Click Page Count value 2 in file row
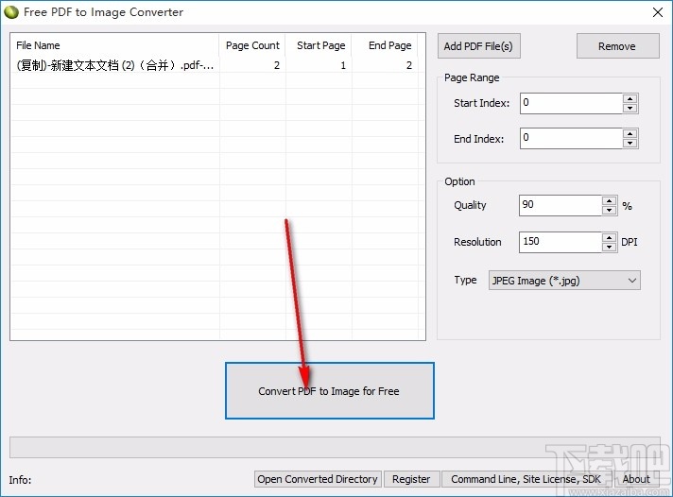Image resolution: width=673 pixels, height=497 pixels. tap(277, 65)
